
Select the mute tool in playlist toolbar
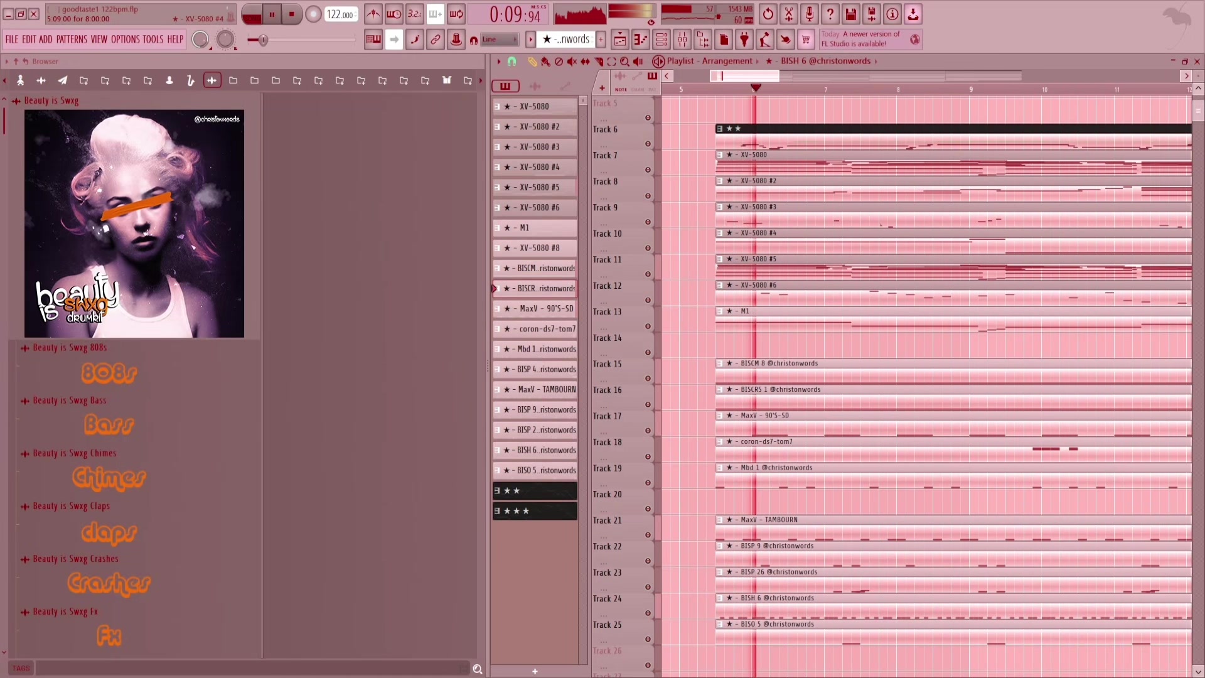(572, 62)
